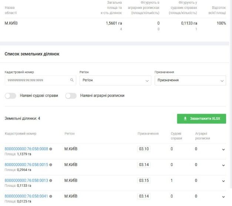Click the 'Кадастровий номер' search input field
This screenshot has height=206, width=232.
[36, 80]
